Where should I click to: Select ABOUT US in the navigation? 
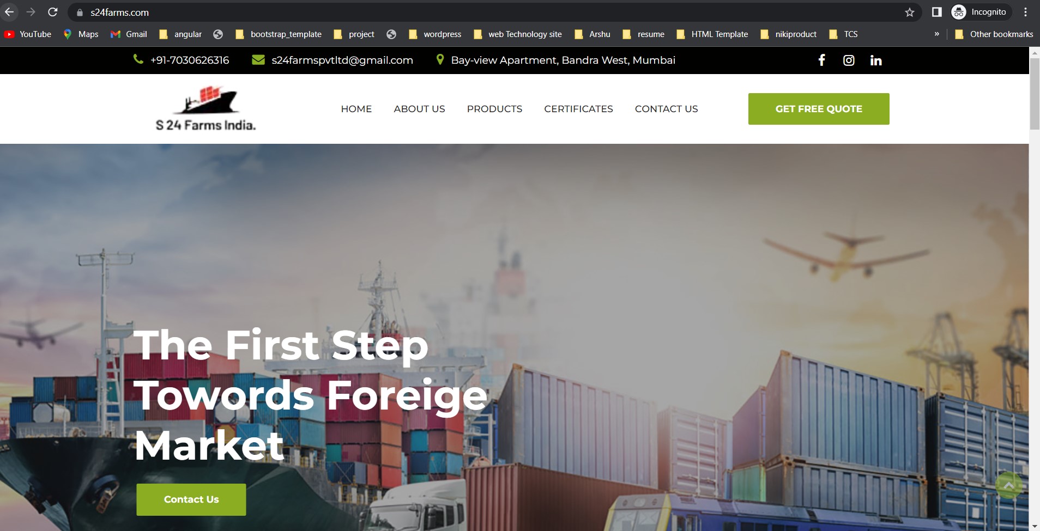click(419, 109)
